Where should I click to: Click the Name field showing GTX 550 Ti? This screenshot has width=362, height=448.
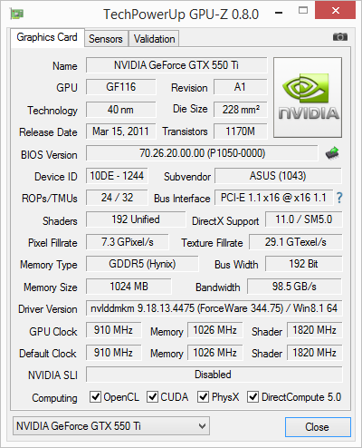[176, 65]
